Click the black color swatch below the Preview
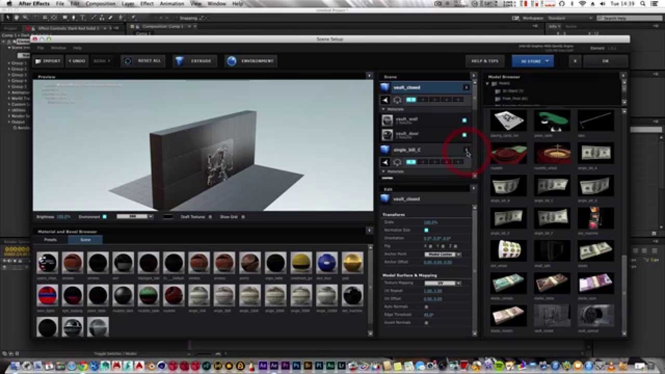The image size is (665, 374). pos(168,217)
